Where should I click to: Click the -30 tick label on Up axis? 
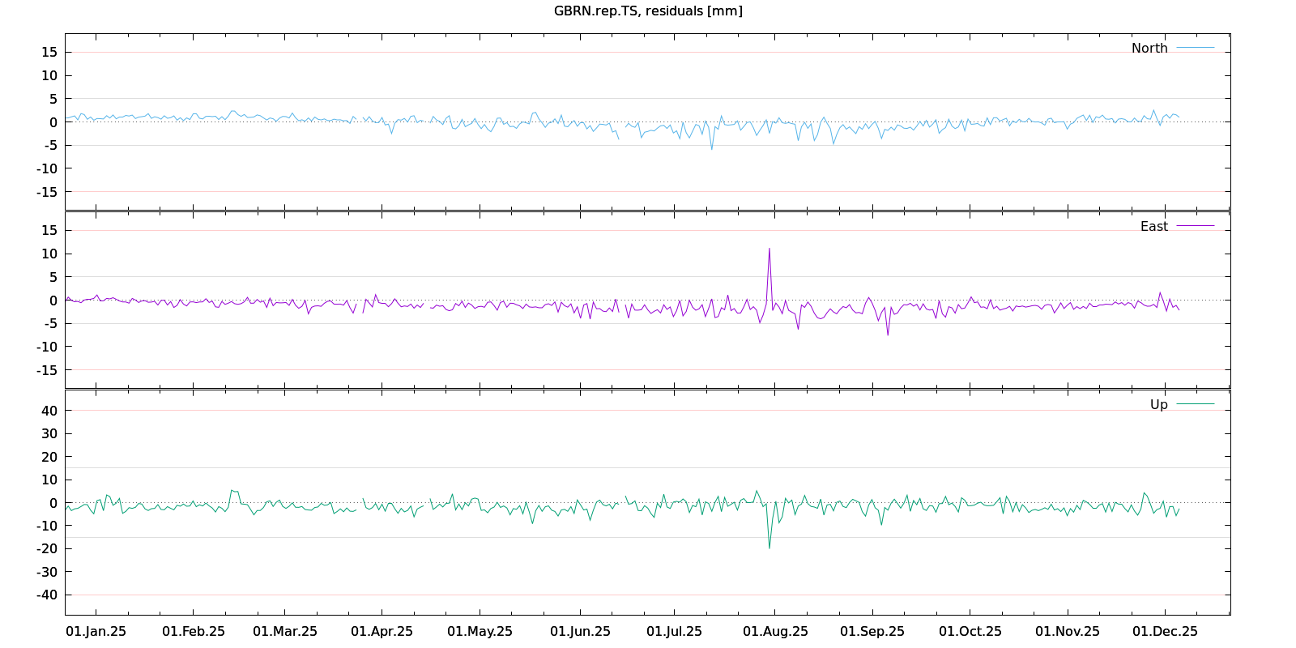pos(46,572)
